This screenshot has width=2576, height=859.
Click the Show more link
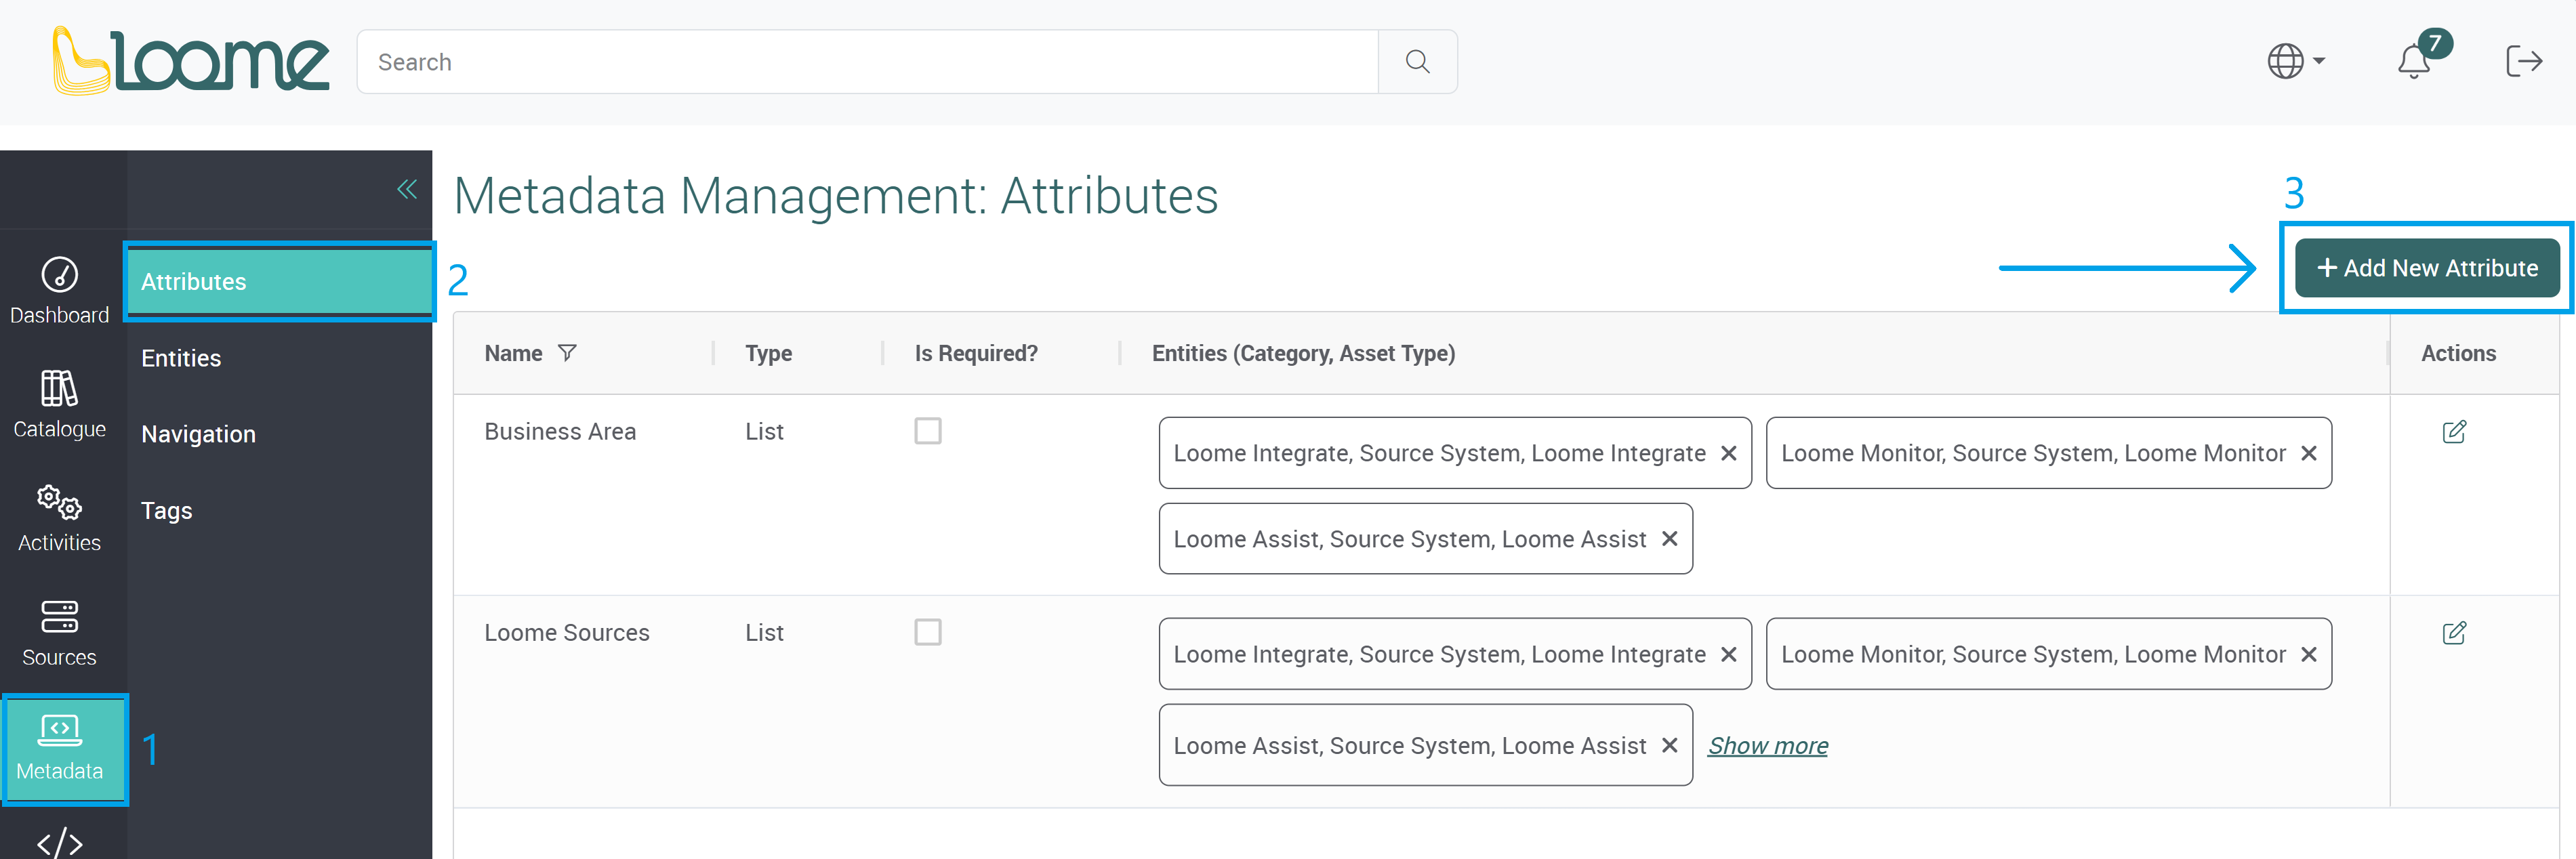tap(1767, 746)
